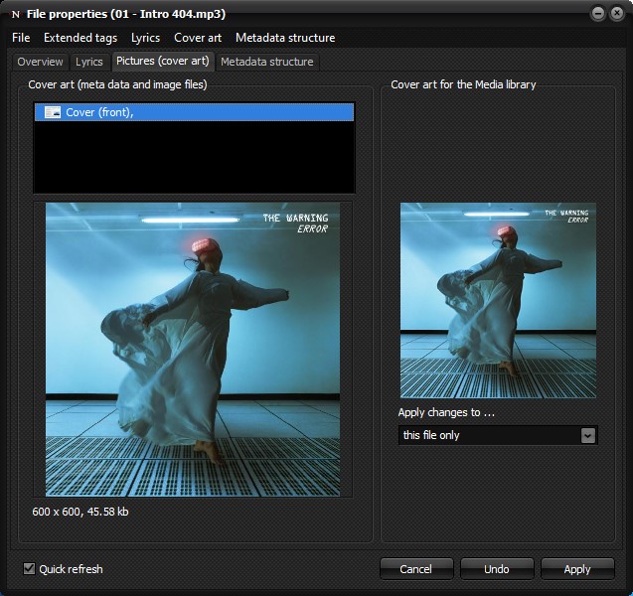This screenshot has width=633, height=596.
Task: Click the picture icon beside Cover (front)
Action: pyautogui.click(x=53, y=112)
